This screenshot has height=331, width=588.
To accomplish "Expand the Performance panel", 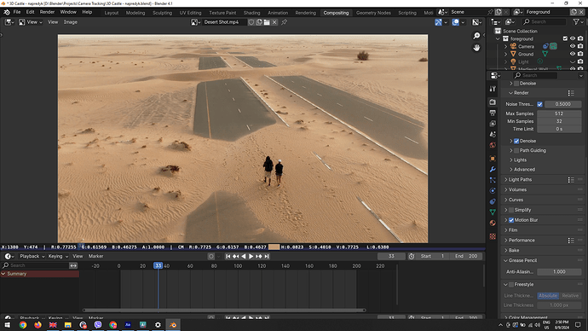I will click(522, 241).
